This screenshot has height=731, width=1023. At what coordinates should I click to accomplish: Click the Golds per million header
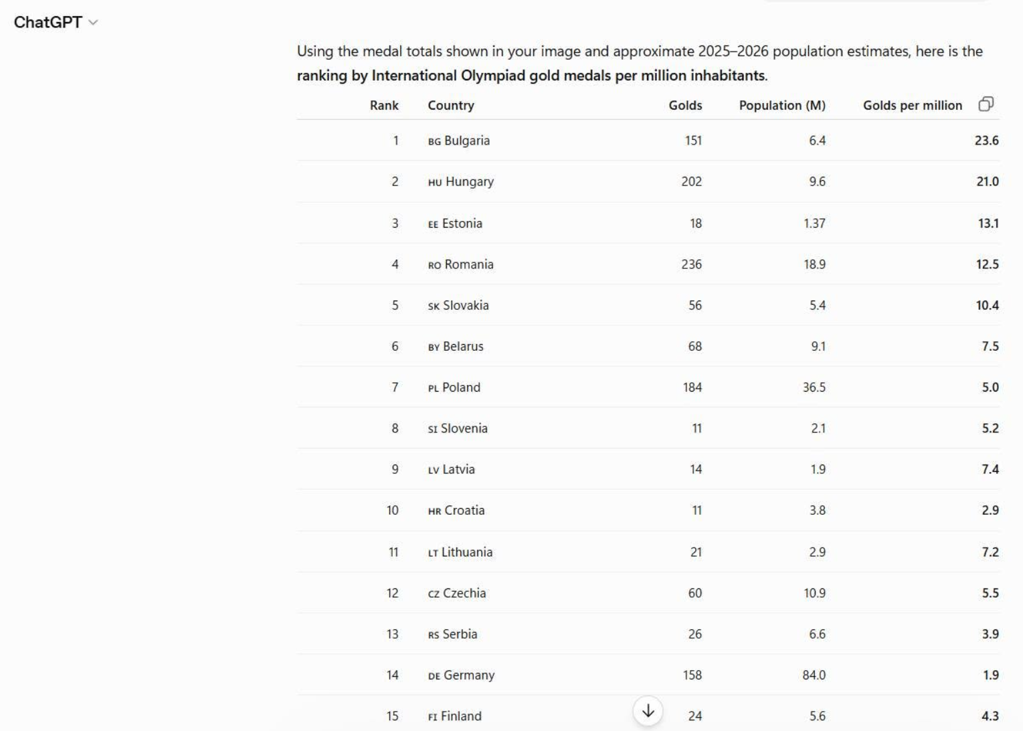pos(913,105)
